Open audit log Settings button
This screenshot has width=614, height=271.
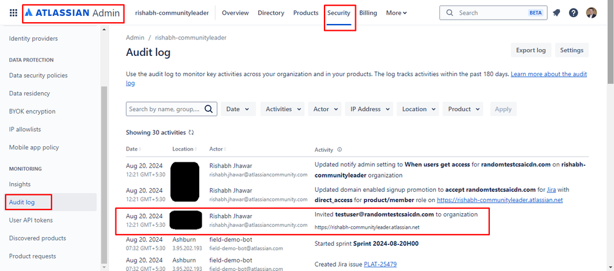pyautogui.click(x=572, y=50)
